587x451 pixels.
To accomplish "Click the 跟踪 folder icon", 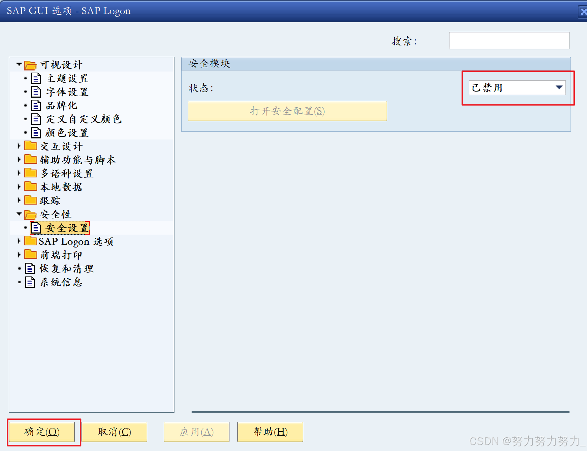I will pyautogui.click(x=31, y=200).
